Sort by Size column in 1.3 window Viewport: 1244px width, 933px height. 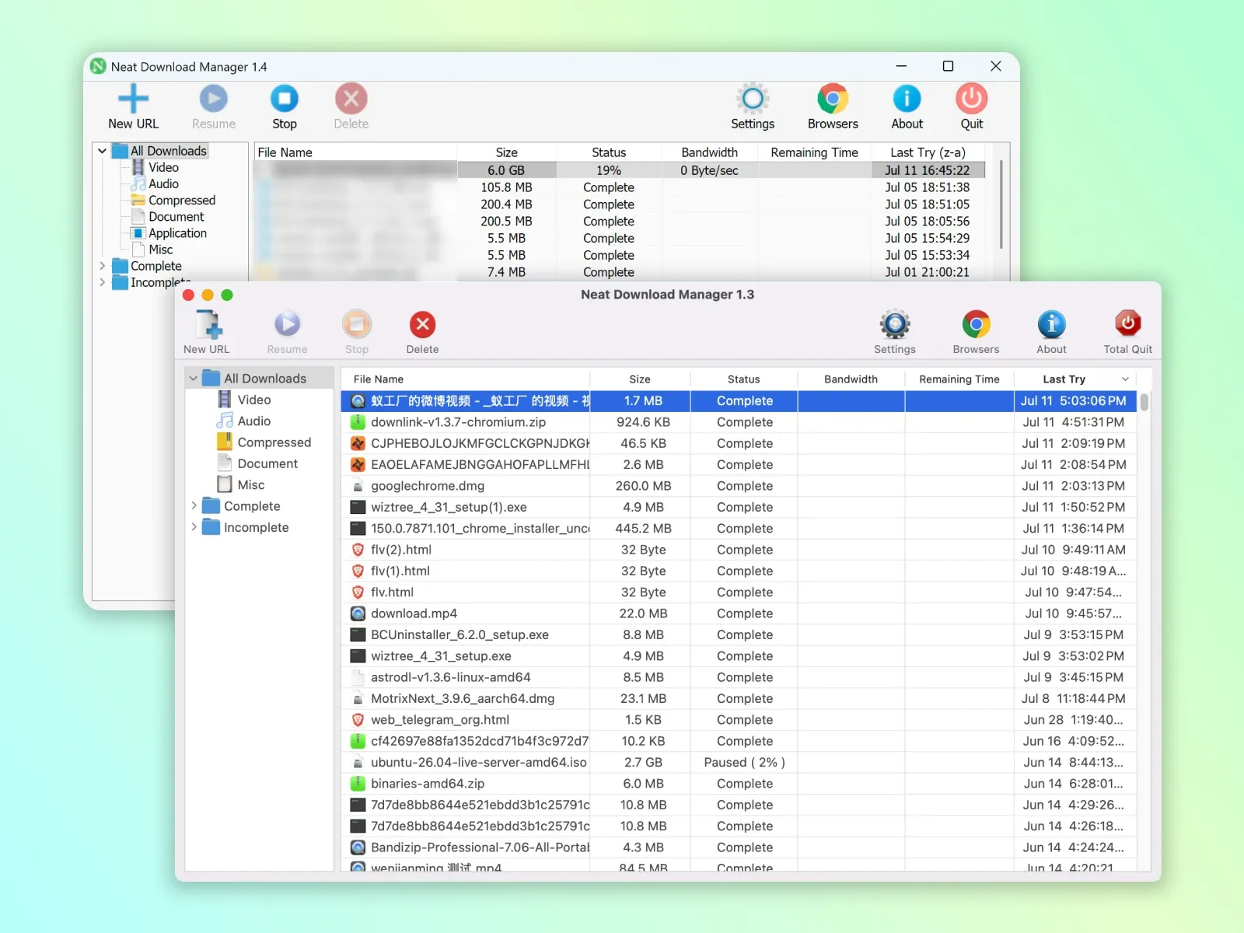tap(640, 379)
